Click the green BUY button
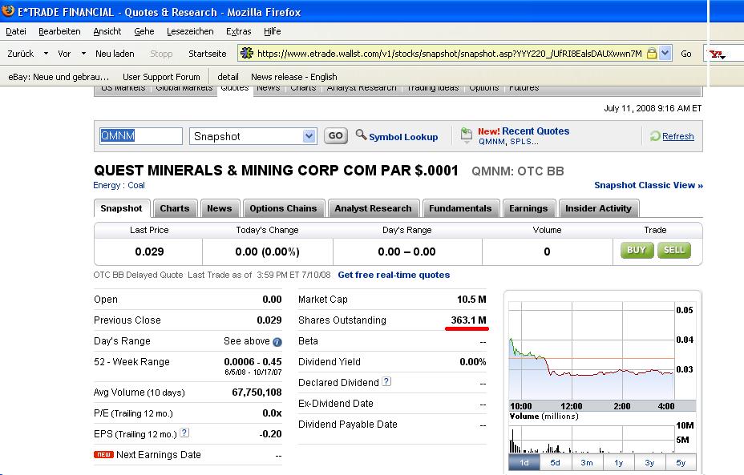Screen dimensions: 744x475 [x=636, y=250]
